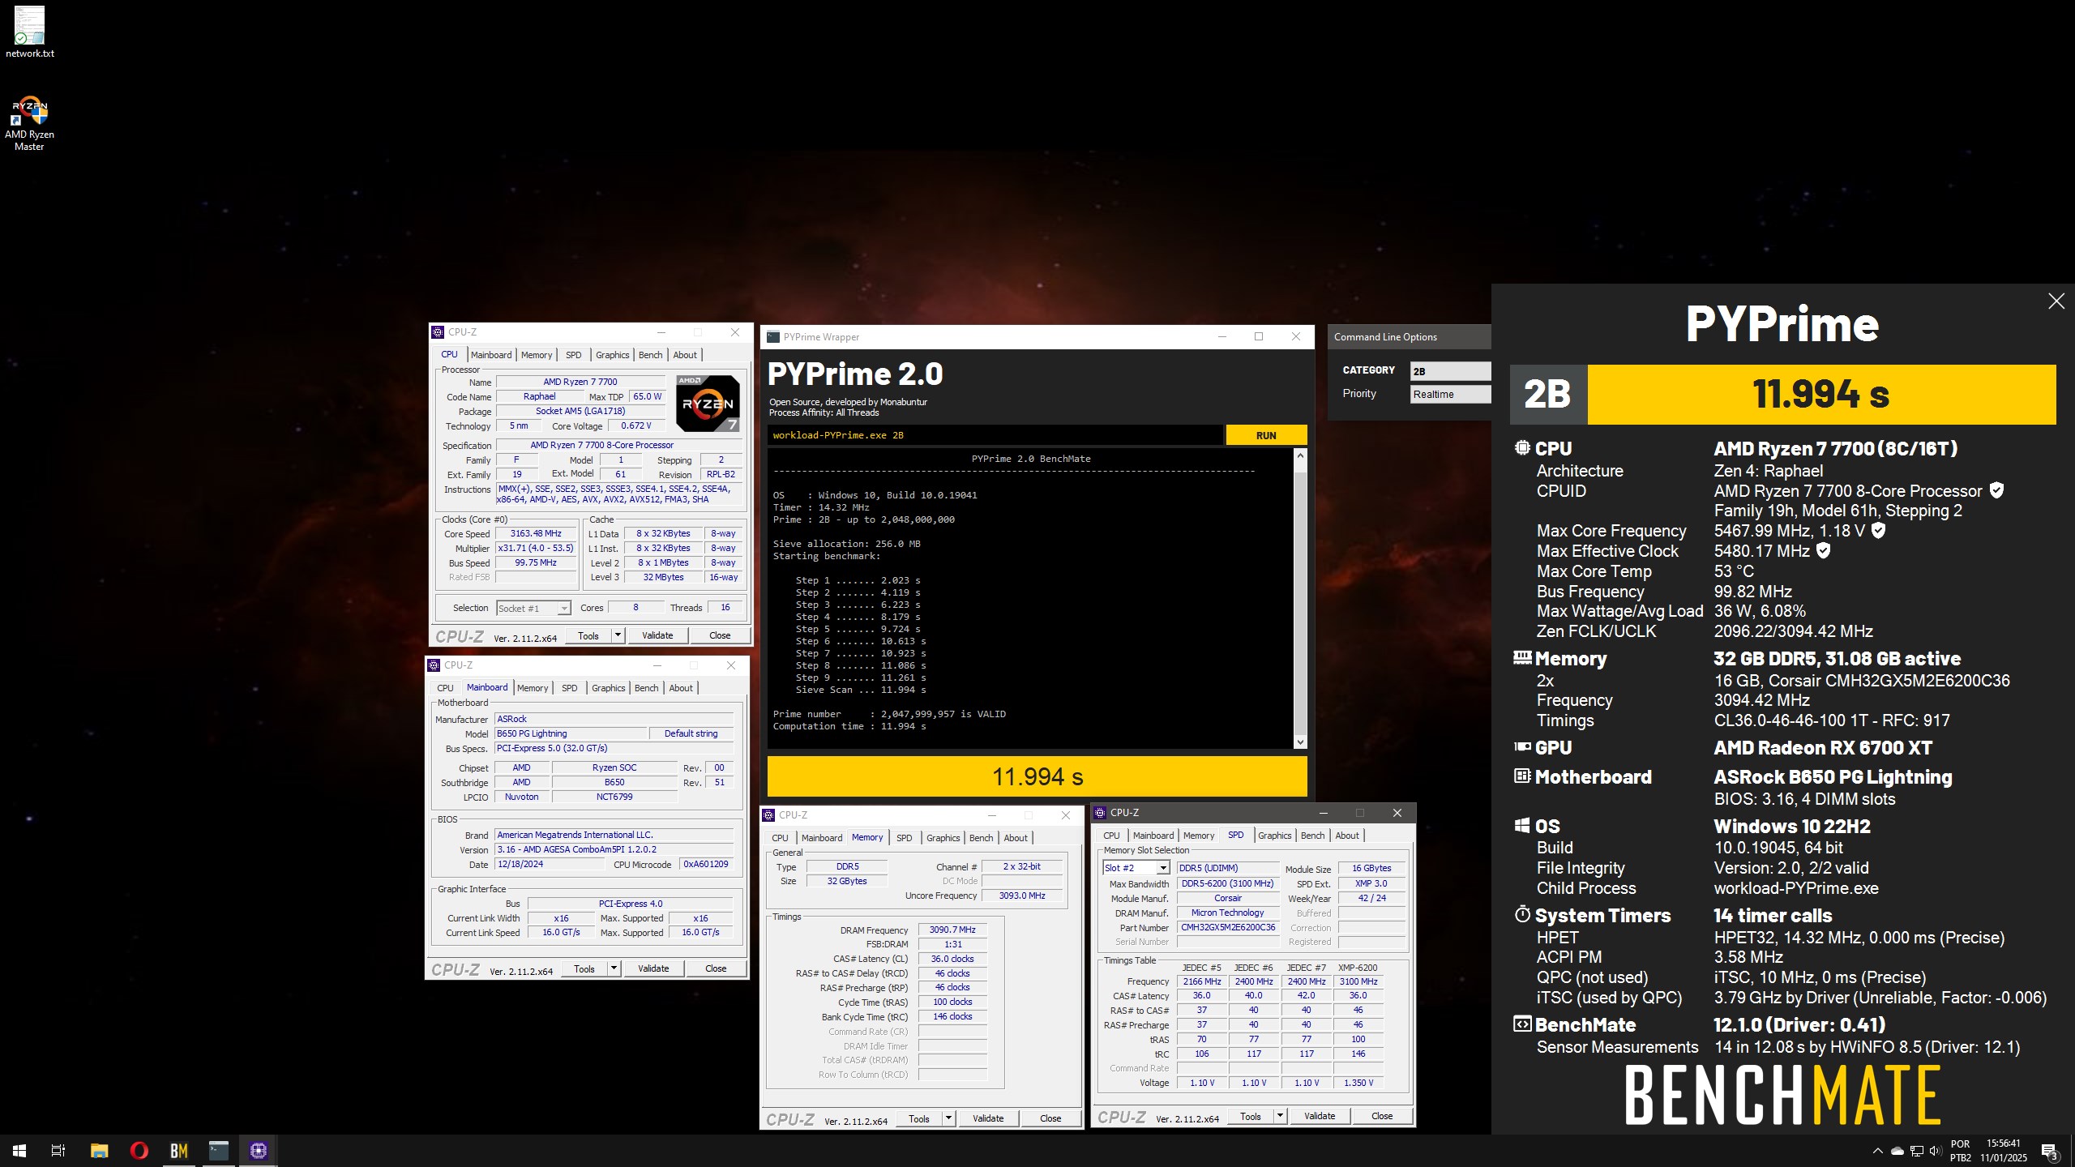The height and width of the screenshot is (1167, 2075).
Task: Click Validate in CPU-Z CPU window
Action: tap(657, 635)
